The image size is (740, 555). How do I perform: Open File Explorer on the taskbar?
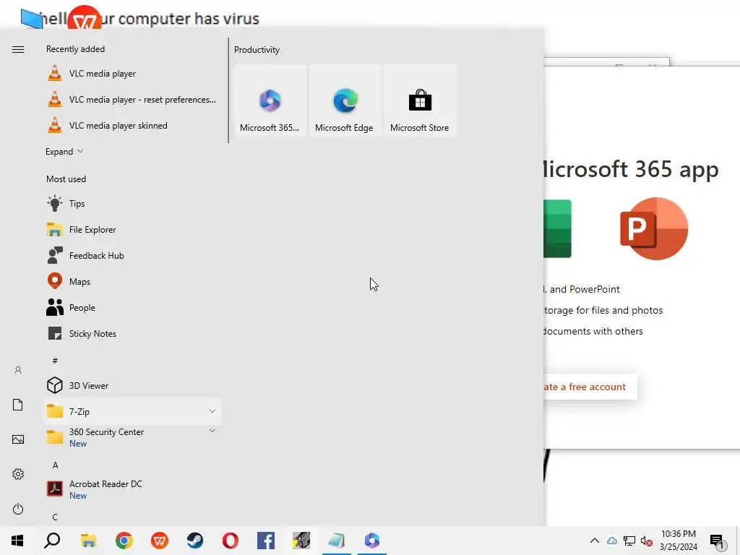pyautogui.click(x=88, y=541)
